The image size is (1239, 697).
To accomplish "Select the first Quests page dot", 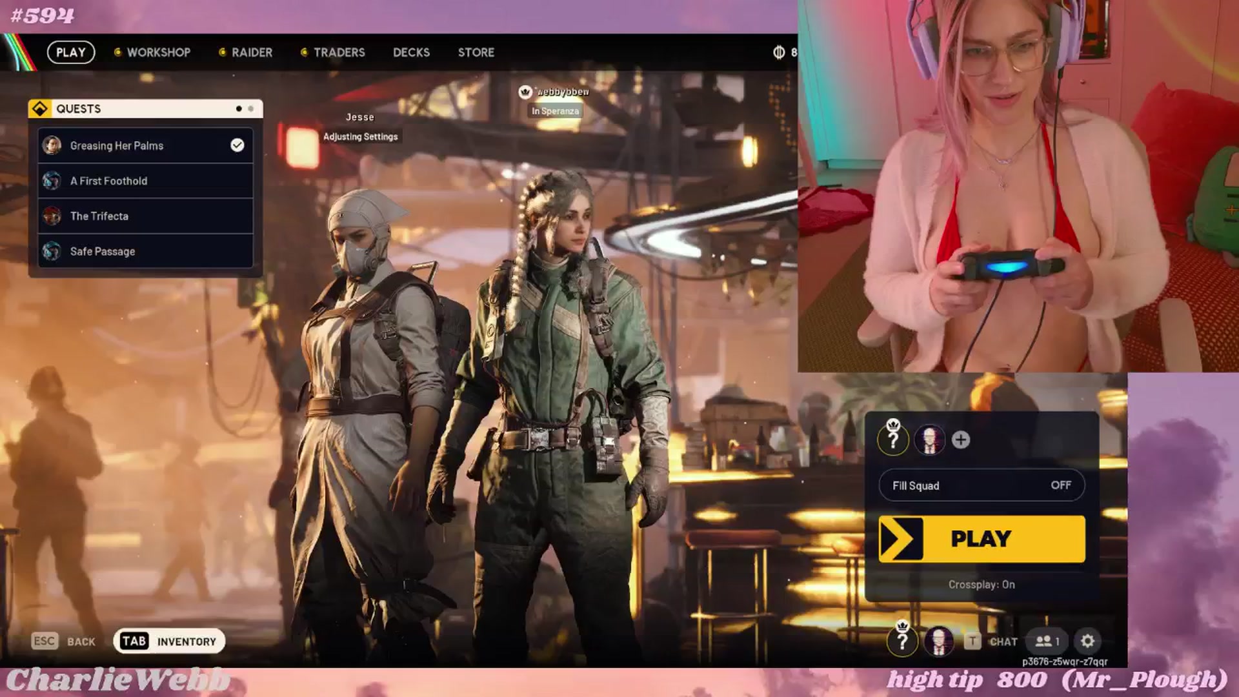I will tap(239, 108).
